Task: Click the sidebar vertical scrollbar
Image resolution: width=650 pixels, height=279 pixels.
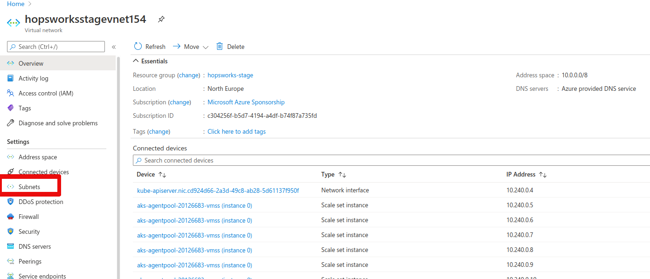Action: pyautogui.click(x=118, y=168)
